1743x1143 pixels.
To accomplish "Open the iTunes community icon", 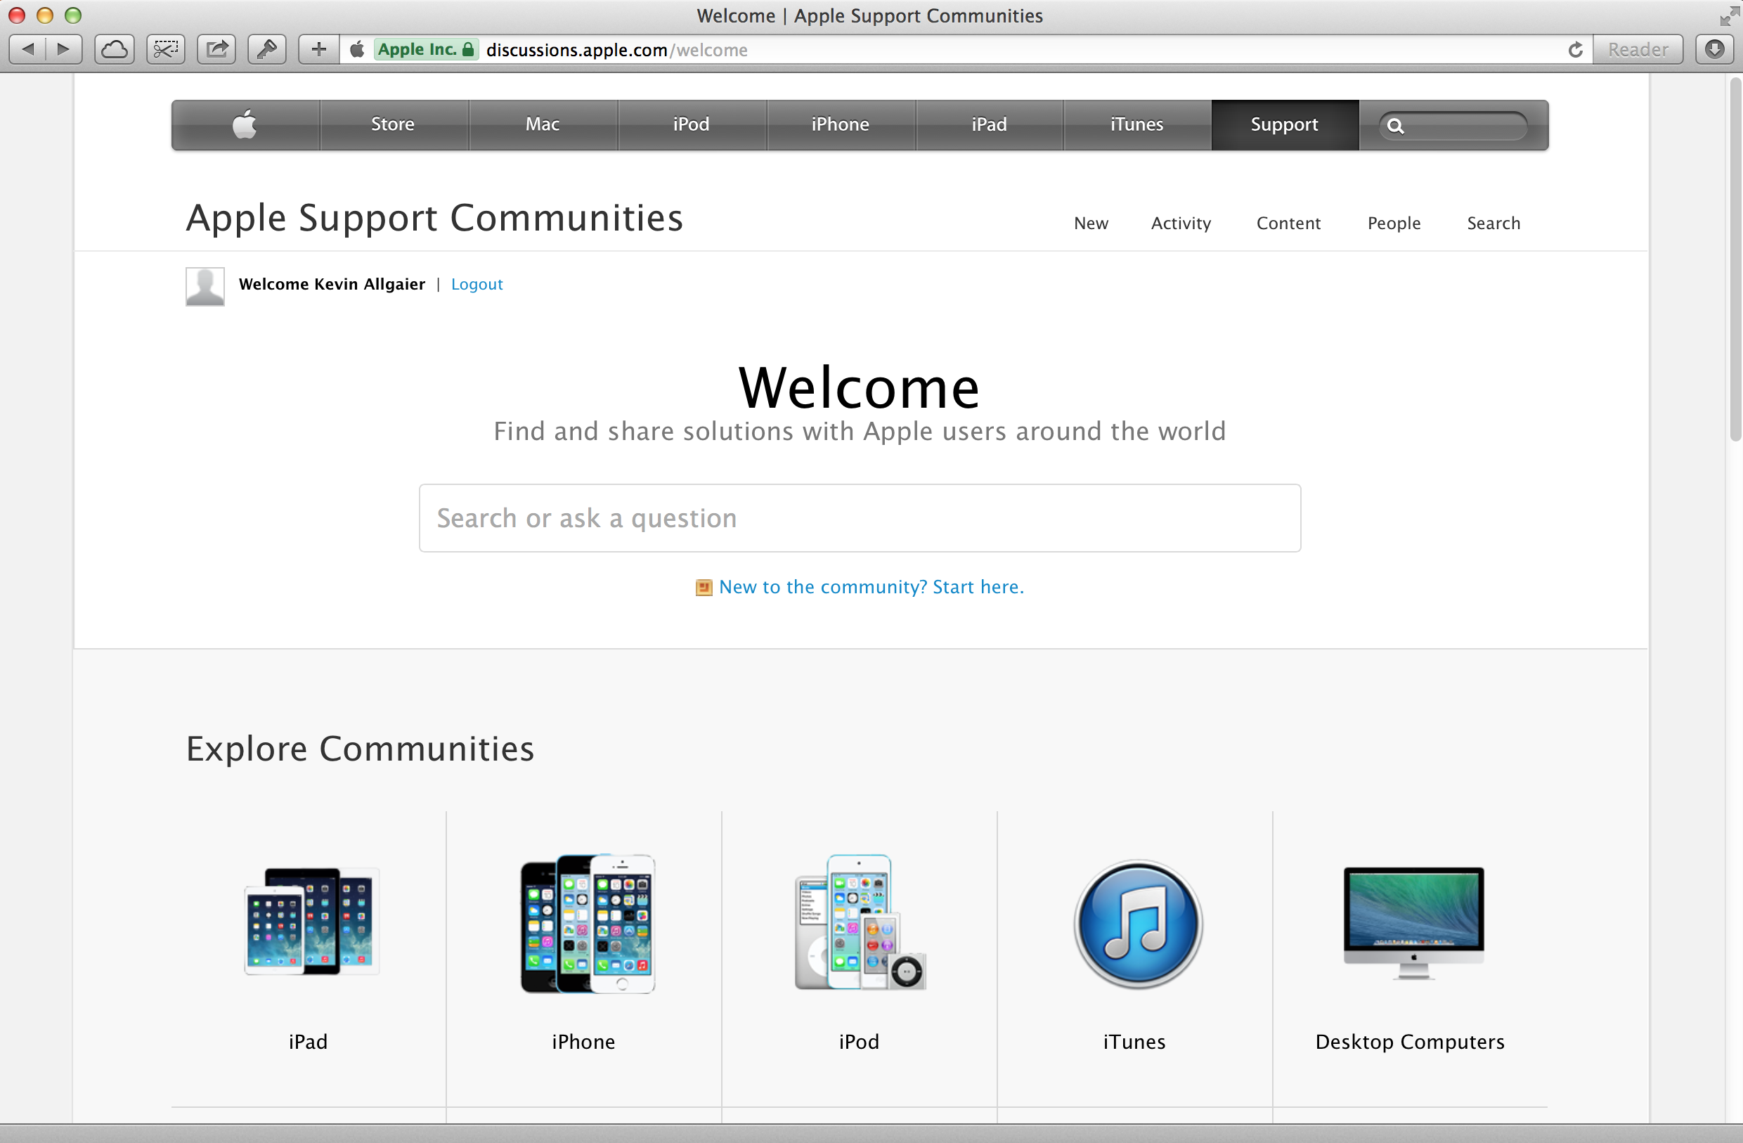I will [1137, 924].
